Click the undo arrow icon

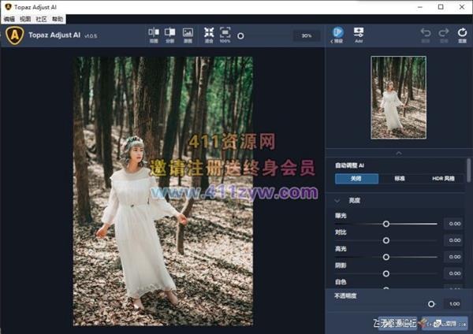coord(426,33)
